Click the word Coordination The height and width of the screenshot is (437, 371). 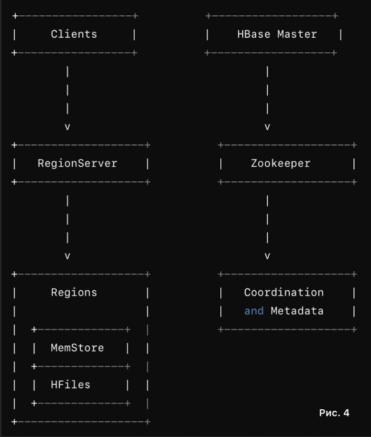click(x=284, y=292)
